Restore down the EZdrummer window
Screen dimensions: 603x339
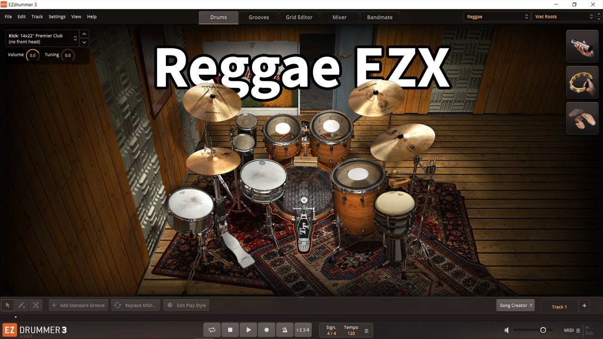574,4
